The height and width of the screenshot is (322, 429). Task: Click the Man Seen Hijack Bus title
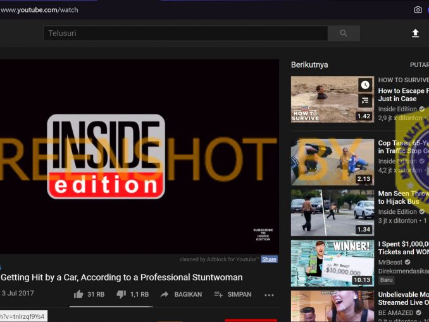pos(404,197)
